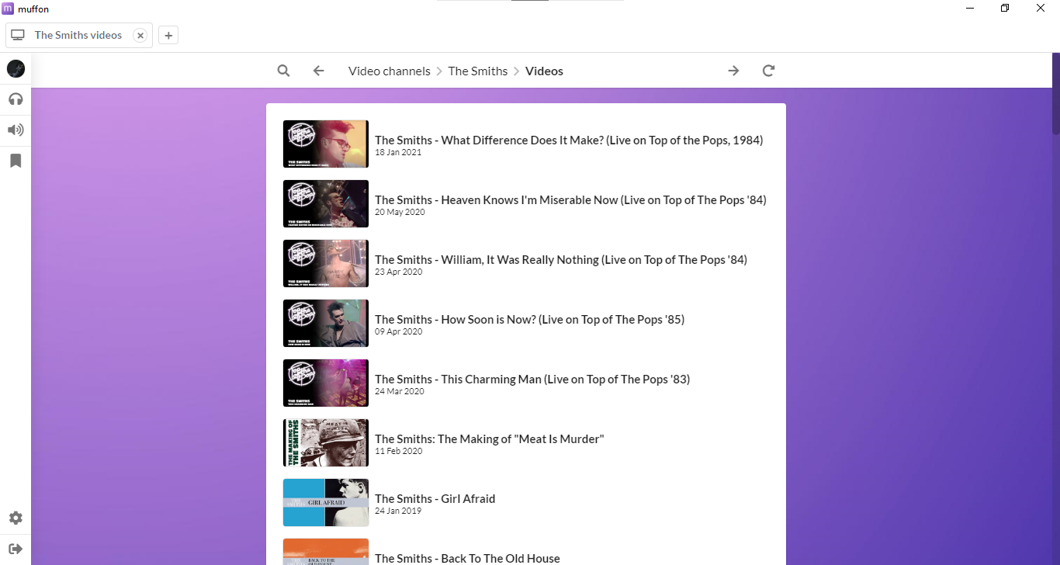Select The Smiths videos tab
This screenshot has height=565, width=1060.
click(x=79, y=35)
